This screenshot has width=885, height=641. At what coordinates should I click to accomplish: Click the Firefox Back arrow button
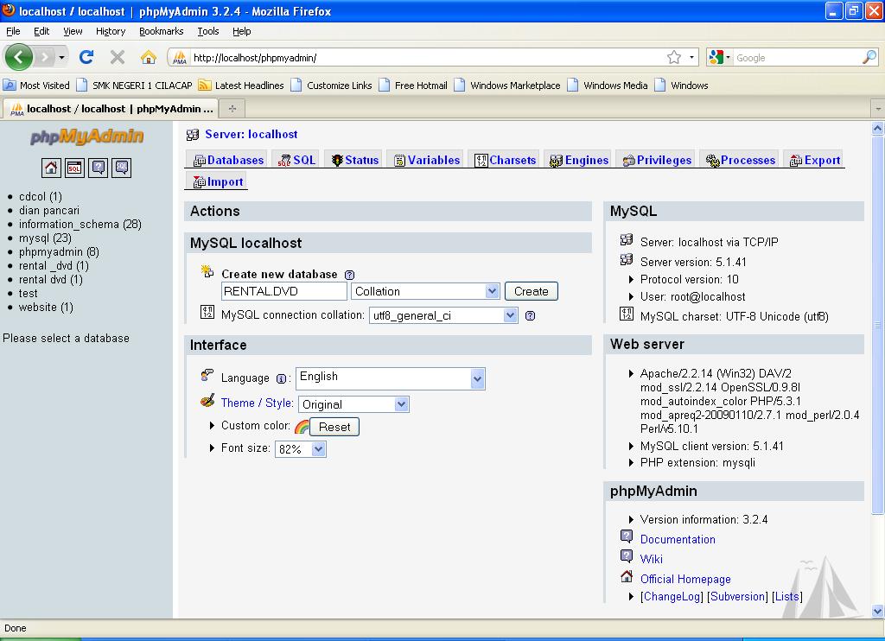click(x=19, y=57)
